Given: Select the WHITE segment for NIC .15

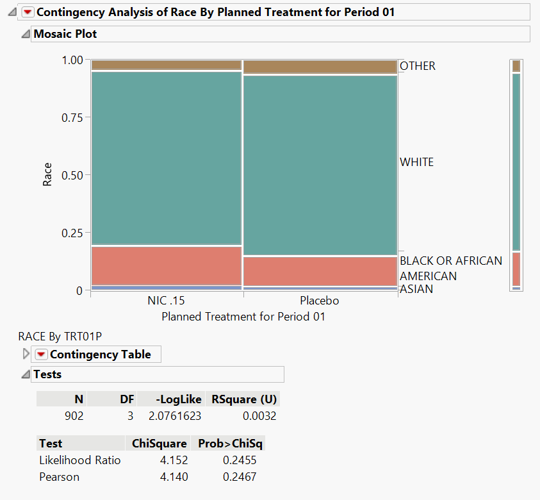Looking at the screenshot, I should pyautogui.click(x=166, y=158).
